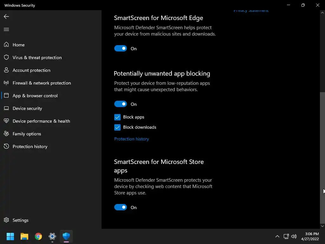Select the Firewall & network protection icon
Viewport: 325px width, 244px height.
[x=6, y=83]
